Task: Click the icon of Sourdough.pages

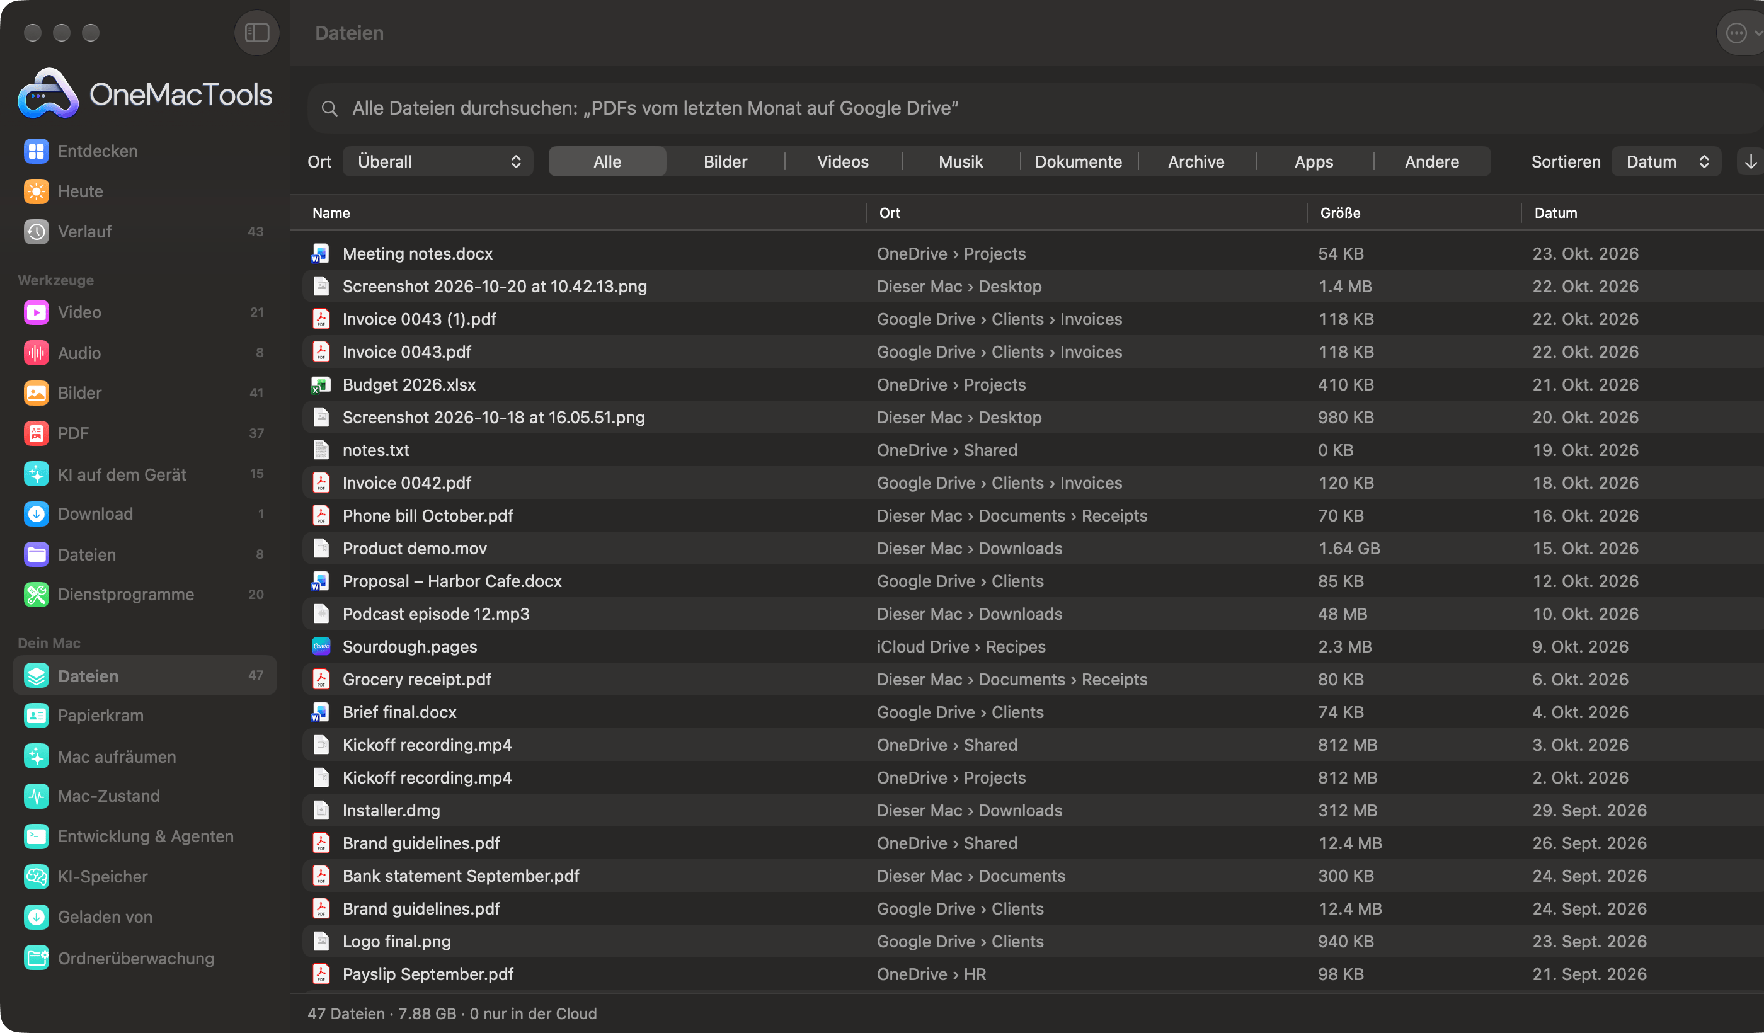Action: [x=321, y=647]
